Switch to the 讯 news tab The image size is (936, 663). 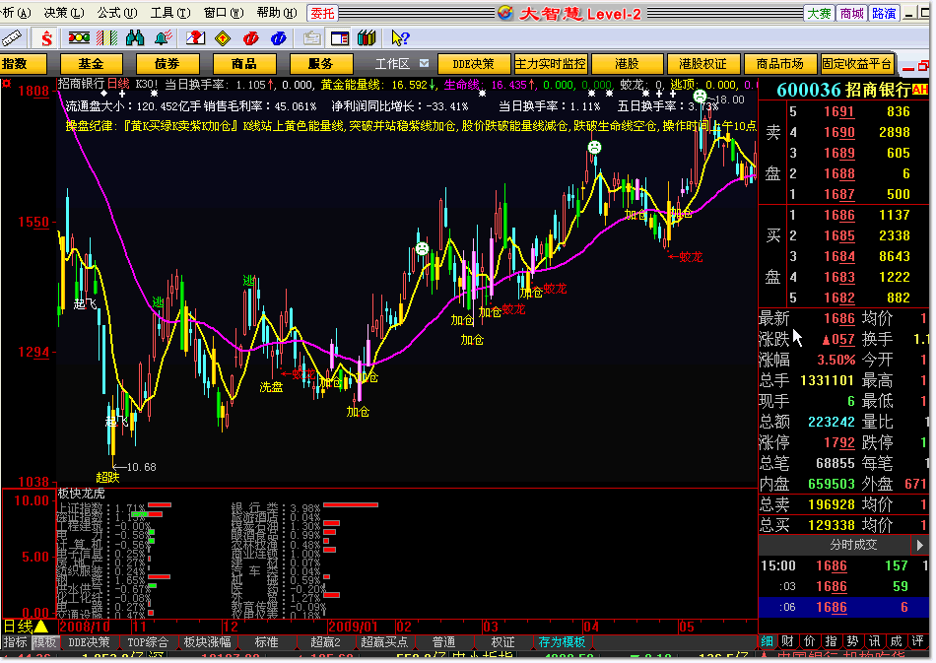click(875, 641)
